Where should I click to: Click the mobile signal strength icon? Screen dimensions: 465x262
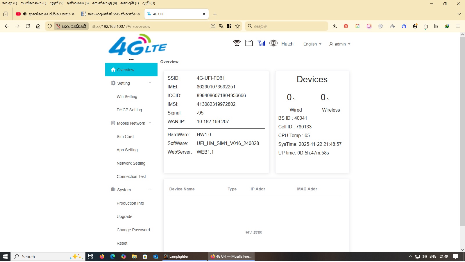point(261,43)
